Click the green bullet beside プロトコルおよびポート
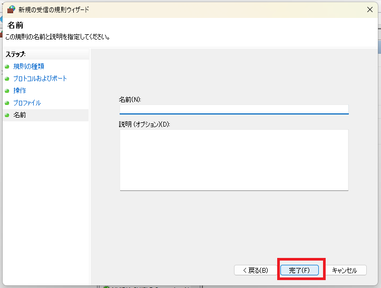Viewport: 381px width, 288px height. tap(7, 79)
